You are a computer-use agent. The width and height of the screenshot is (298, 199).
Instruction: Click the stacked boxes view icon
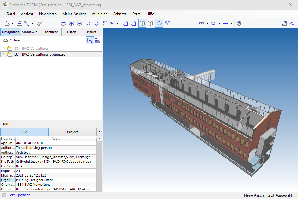pyautogui.click(x=112, y=24)
